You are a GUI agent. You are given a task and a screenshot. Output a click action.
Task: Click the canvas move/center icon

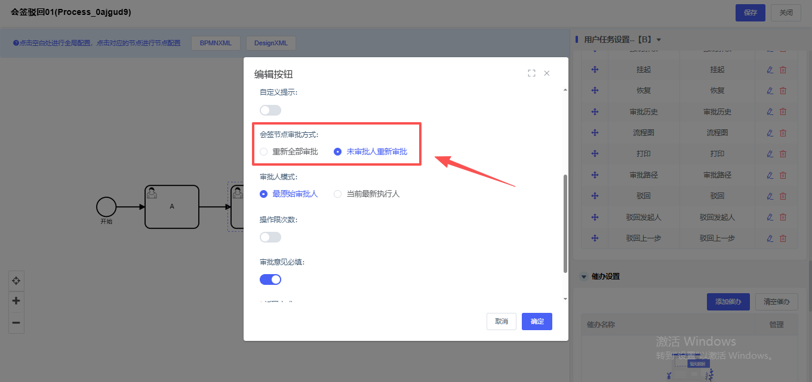tap(16, 280)
